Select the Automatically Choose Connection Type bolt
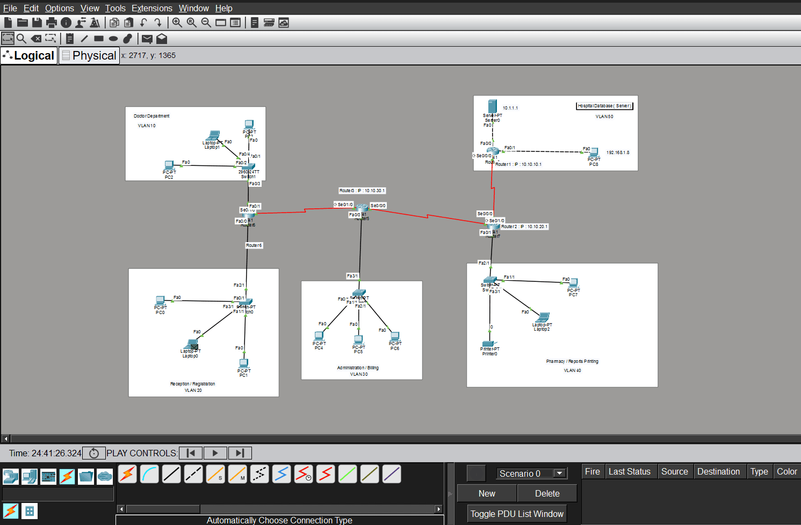This screenshot has height=525, width=801. (127, 474)
